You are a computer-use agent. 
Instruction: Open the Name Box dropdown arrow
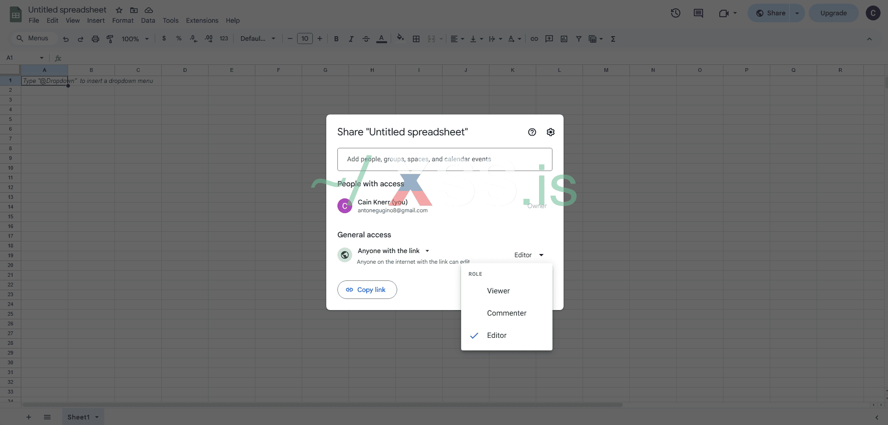(42, 58)
